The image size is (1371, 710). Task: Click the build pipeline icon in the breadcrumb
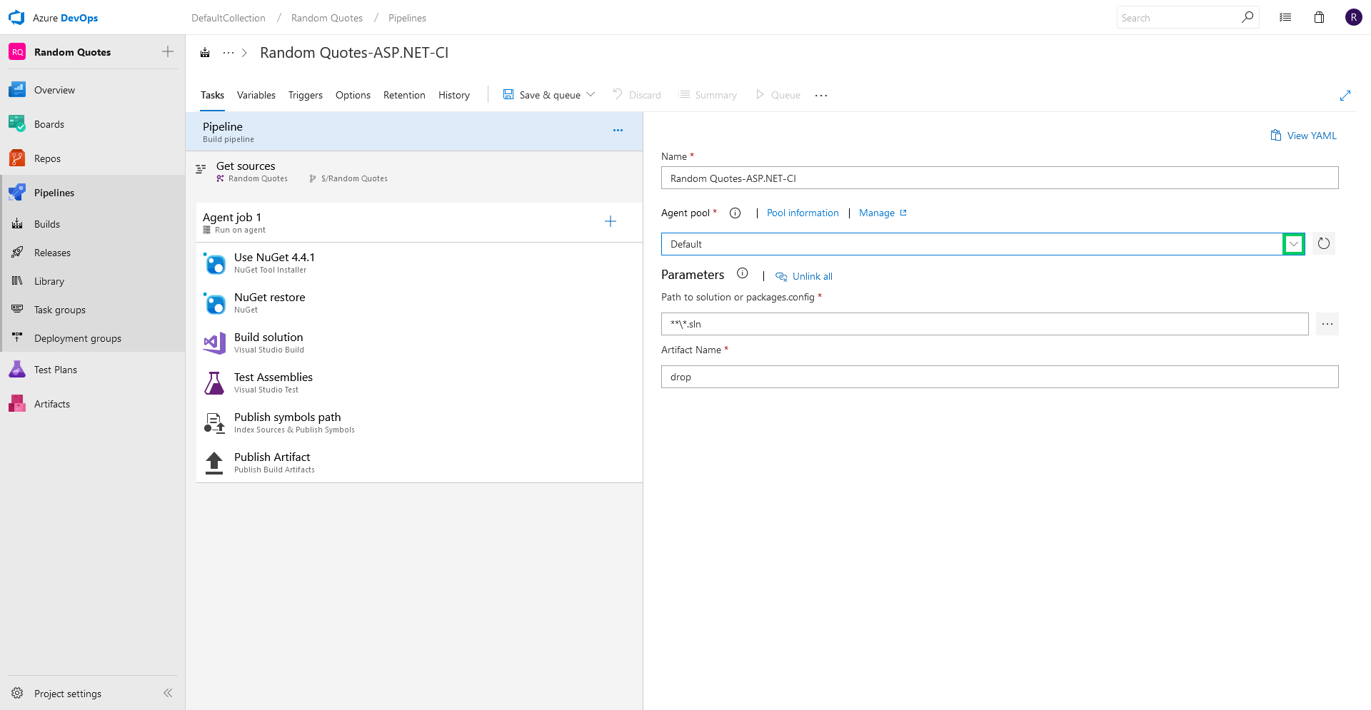205,53
